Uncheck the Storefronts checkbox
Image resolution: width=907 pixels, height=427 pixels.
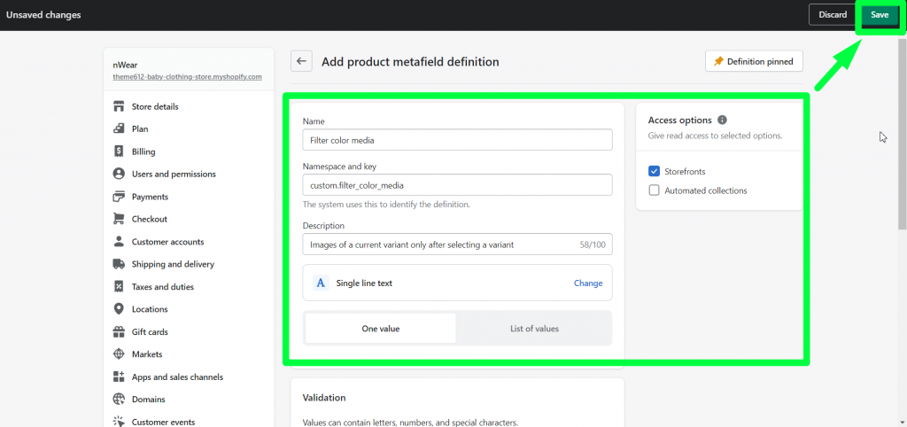[655, 172]
